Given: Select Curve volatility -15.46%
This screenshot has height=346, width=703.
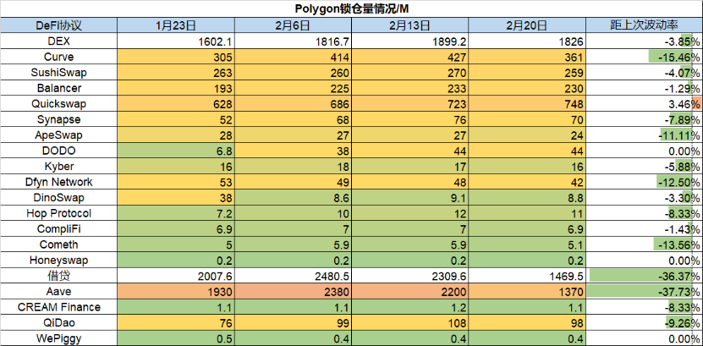Looking at the screenshot, I should tap(645, 57).
